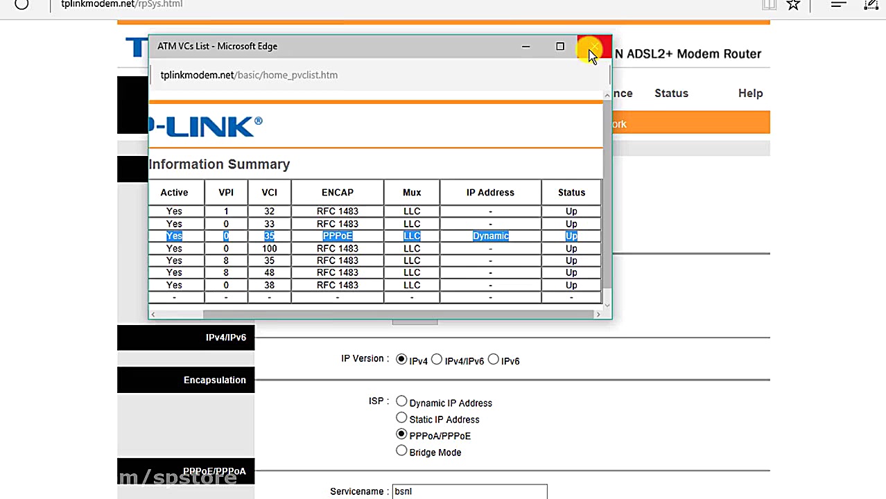The width and height of the screenshot is (886, 499).
Task: Click the popup vertical scrollbar up arrow
Action: (x=607, y=95)
